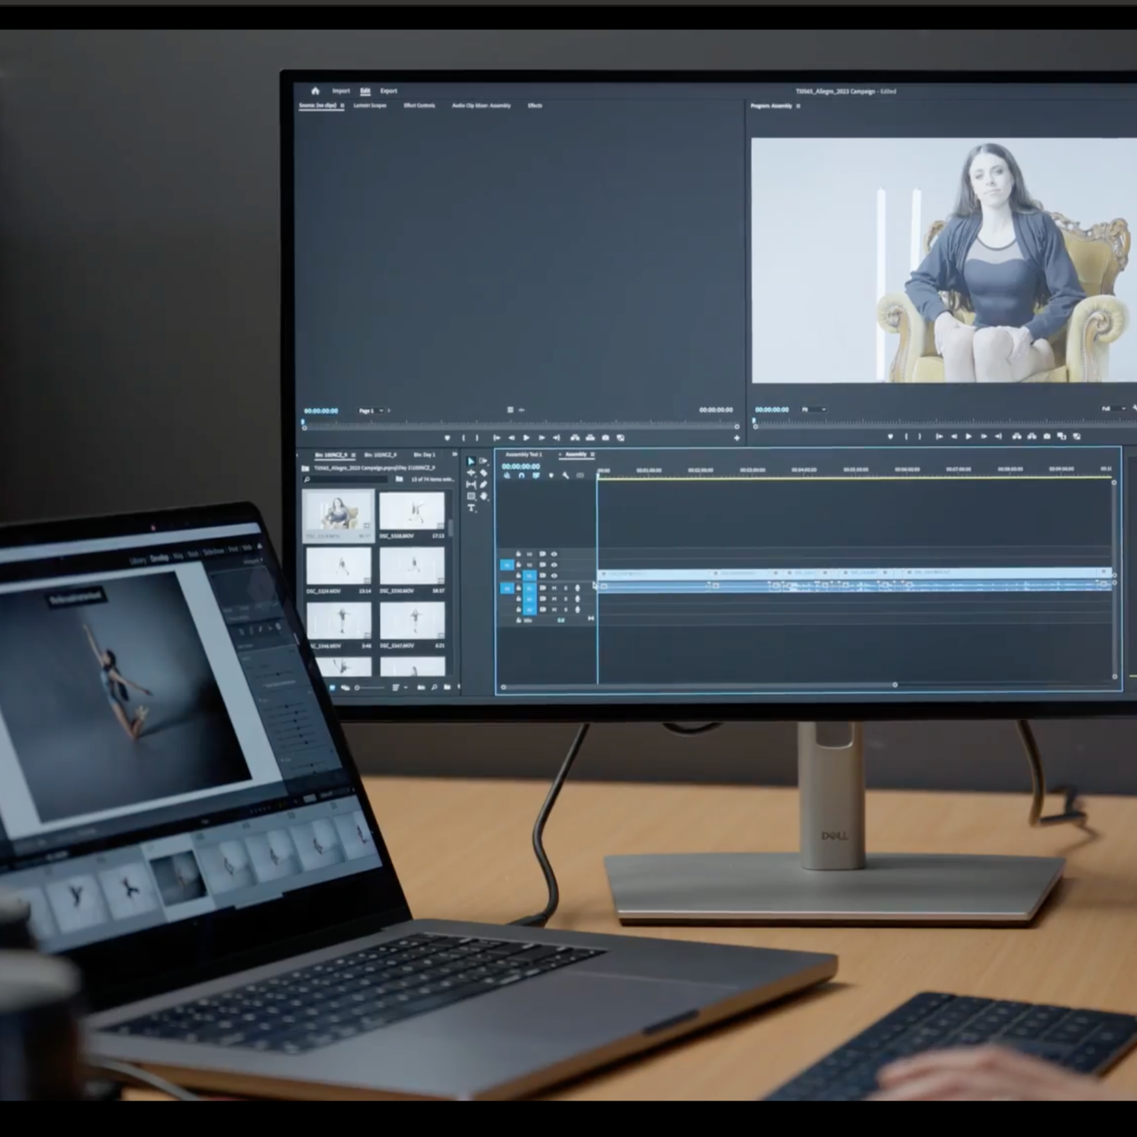Go to In point in Program monitor
This screenshot has width=1137, height=1137.
[x=939, y=436]
